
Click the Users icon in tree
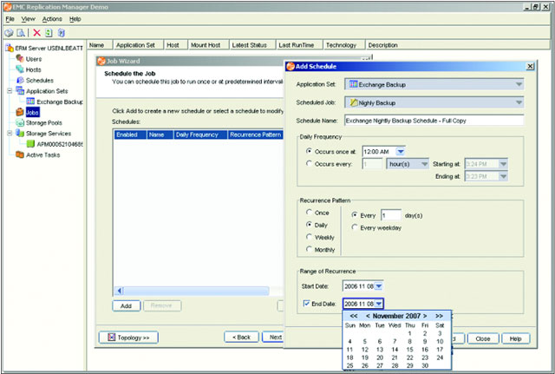click(20, 58)
